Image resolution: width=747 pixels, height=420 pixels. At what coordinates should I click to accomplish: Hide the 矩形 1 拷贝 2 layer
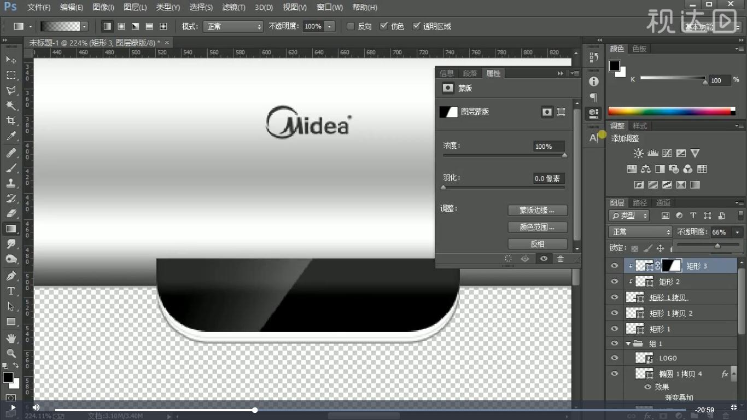[x=615, y=313]
